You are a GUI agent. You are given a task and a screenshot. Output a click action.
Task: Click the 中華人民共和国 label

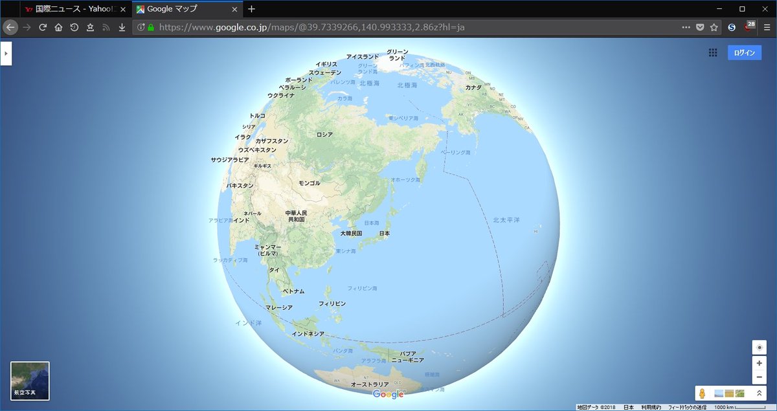[297, 216]
